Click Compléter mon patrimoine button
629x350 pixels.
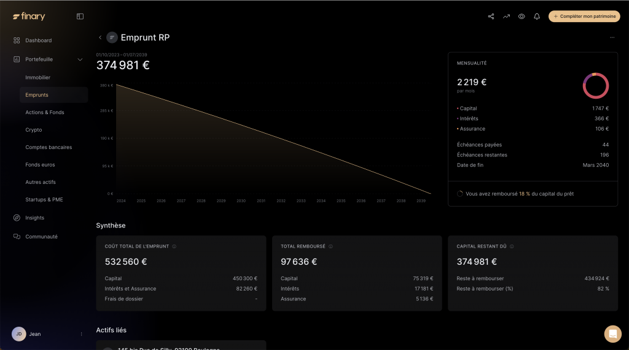coord(584,17)
